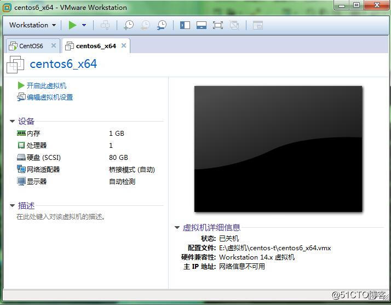Click the description field 在此处键入对该虚拟机的描述
Viewport: 391px width, 305px height.
pos(61,217)
